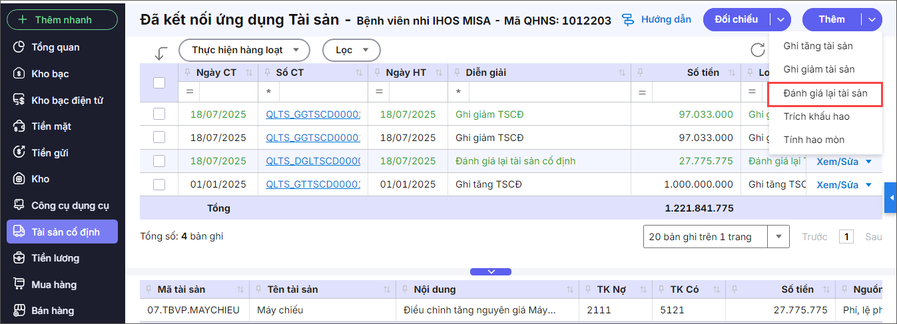
Task: Tick checkbox for Ghi tăng TSCĐ row
Action: [159, 184]
